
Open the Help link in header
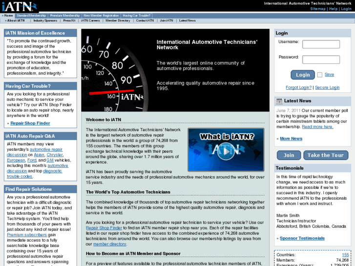coord(333,9)
